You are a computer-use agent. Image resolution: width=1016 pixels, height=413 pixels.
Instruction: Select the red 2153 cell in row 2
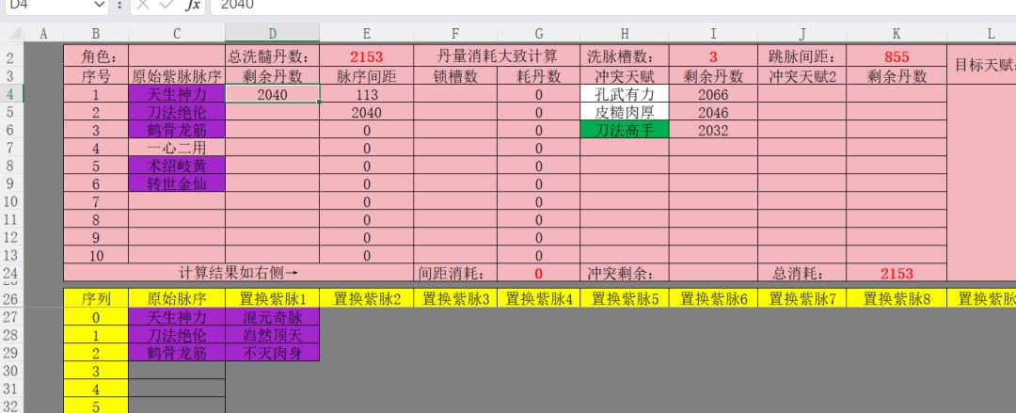[367, 56]
